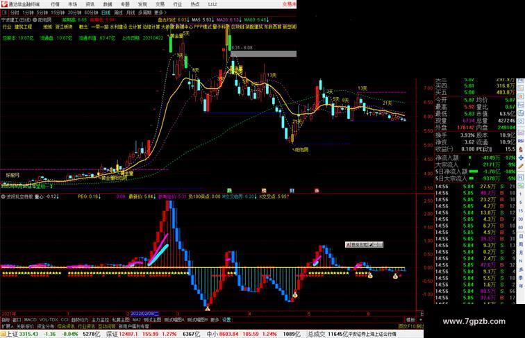Viewport: 525px width, 338px height.
Task: Open the 窗口 tab
Action: pos(17,320)
